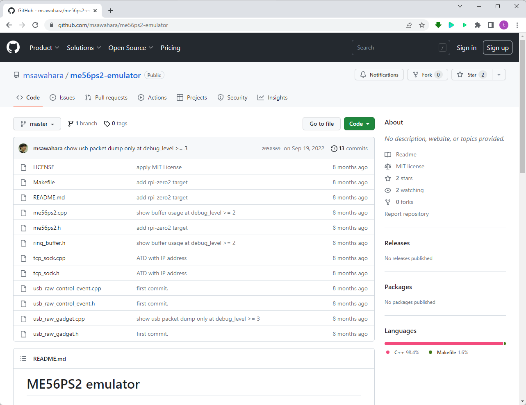Viewport: 526px width, 405px height.
Task: Open the Extensions puzzle icon
Action: [x=478, y=25]
